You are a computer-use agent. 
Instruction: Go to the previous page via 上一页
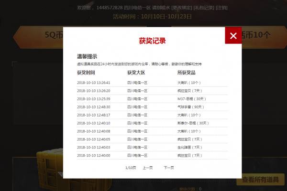148,168
